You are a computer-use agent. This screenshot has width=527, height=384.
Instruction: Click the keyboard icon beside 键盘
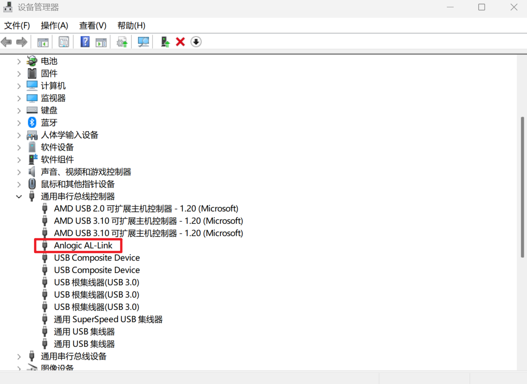(x=32, y=110)
